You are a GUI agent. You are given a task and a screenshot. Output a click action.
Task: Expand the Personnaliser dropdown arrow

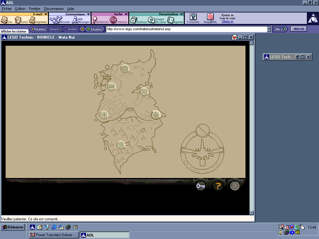182,14
